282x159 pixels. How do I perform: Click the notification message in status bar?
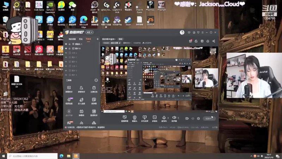click(86, 127)
